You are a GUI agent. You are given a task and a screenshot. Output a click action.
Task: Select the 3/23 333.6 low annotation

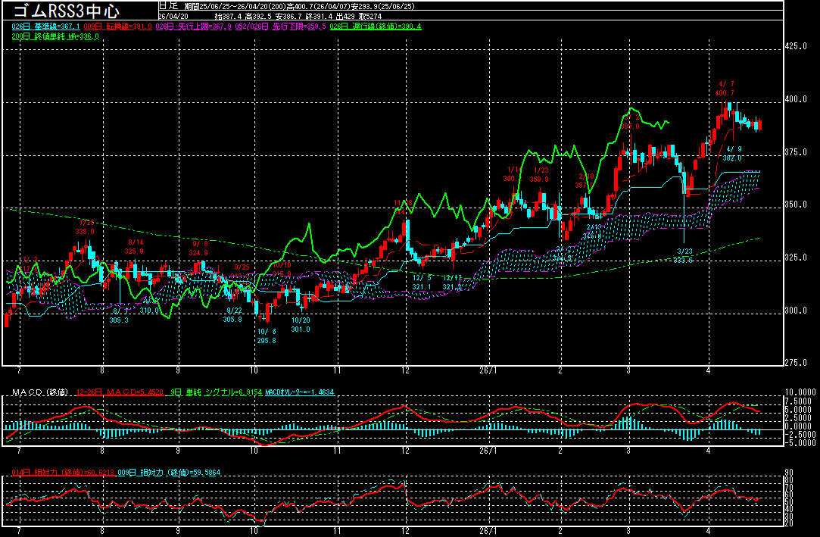point(684,255)
